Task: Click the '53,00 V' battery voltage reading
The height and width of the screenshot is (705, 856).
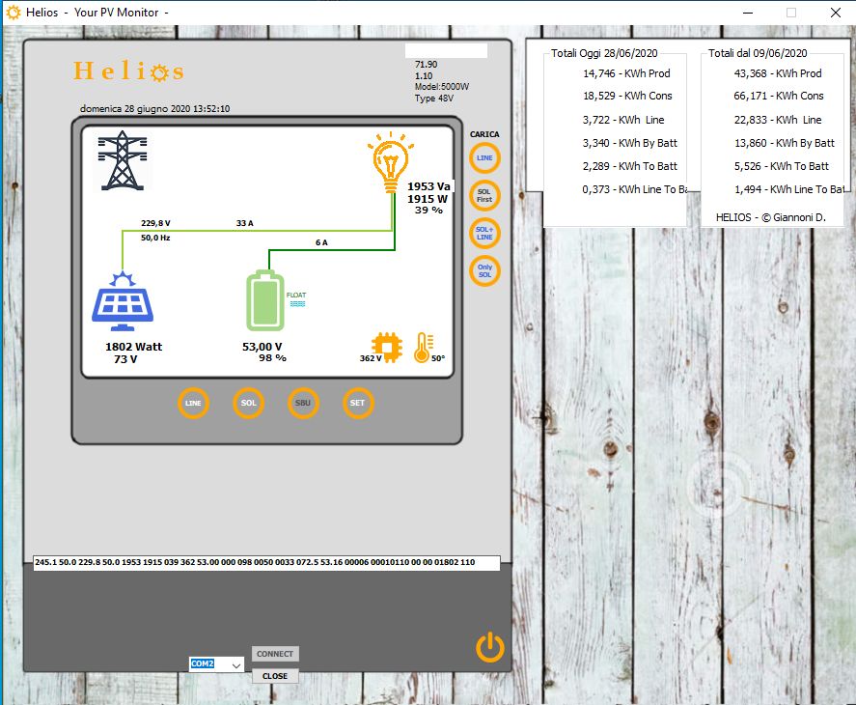Action: tap(262, 347)
